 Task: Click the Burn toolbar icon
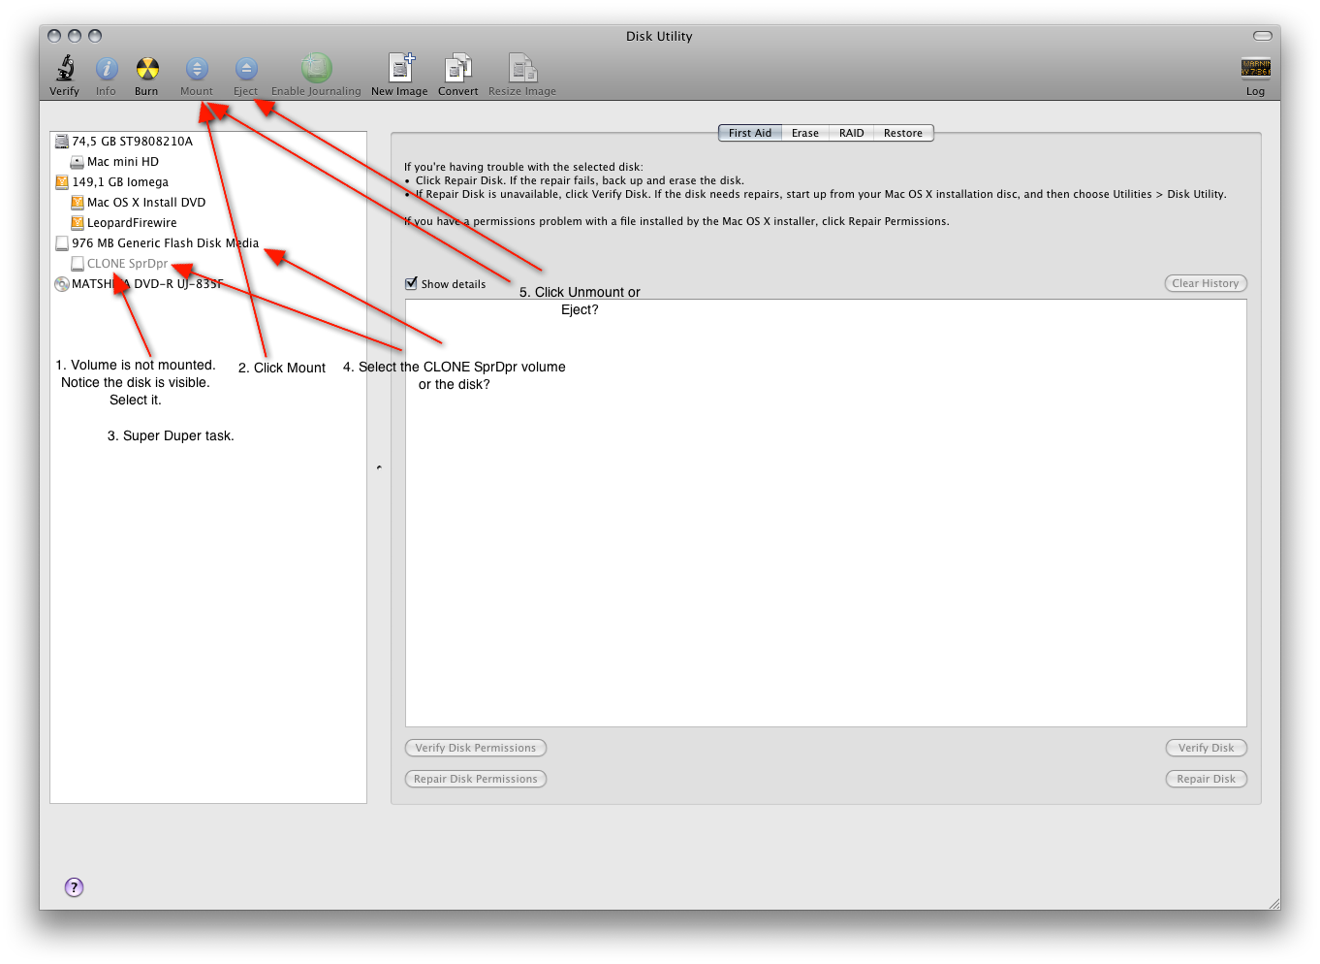coord(147,68)
